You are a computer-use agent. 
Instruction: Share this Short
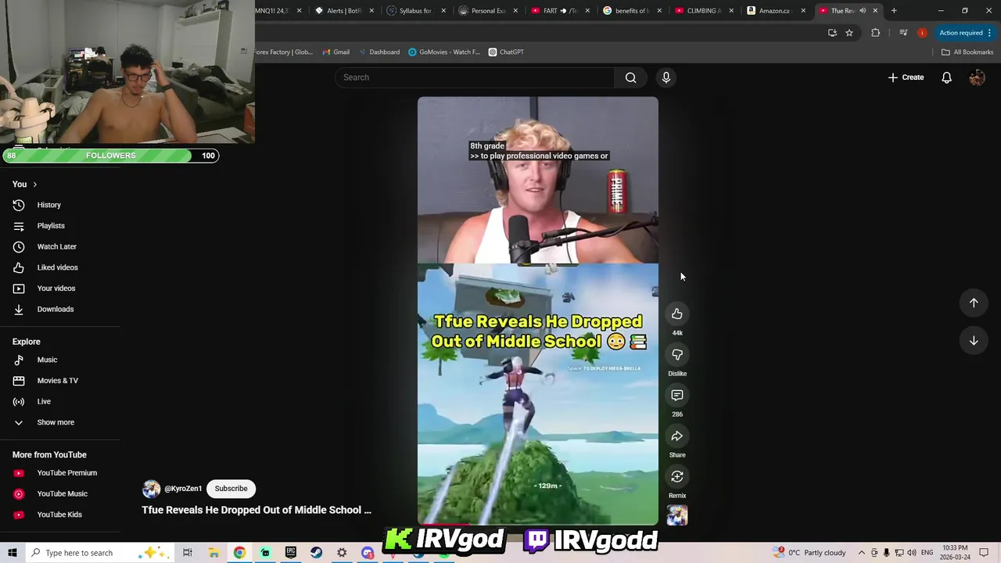tap(677, 436)
